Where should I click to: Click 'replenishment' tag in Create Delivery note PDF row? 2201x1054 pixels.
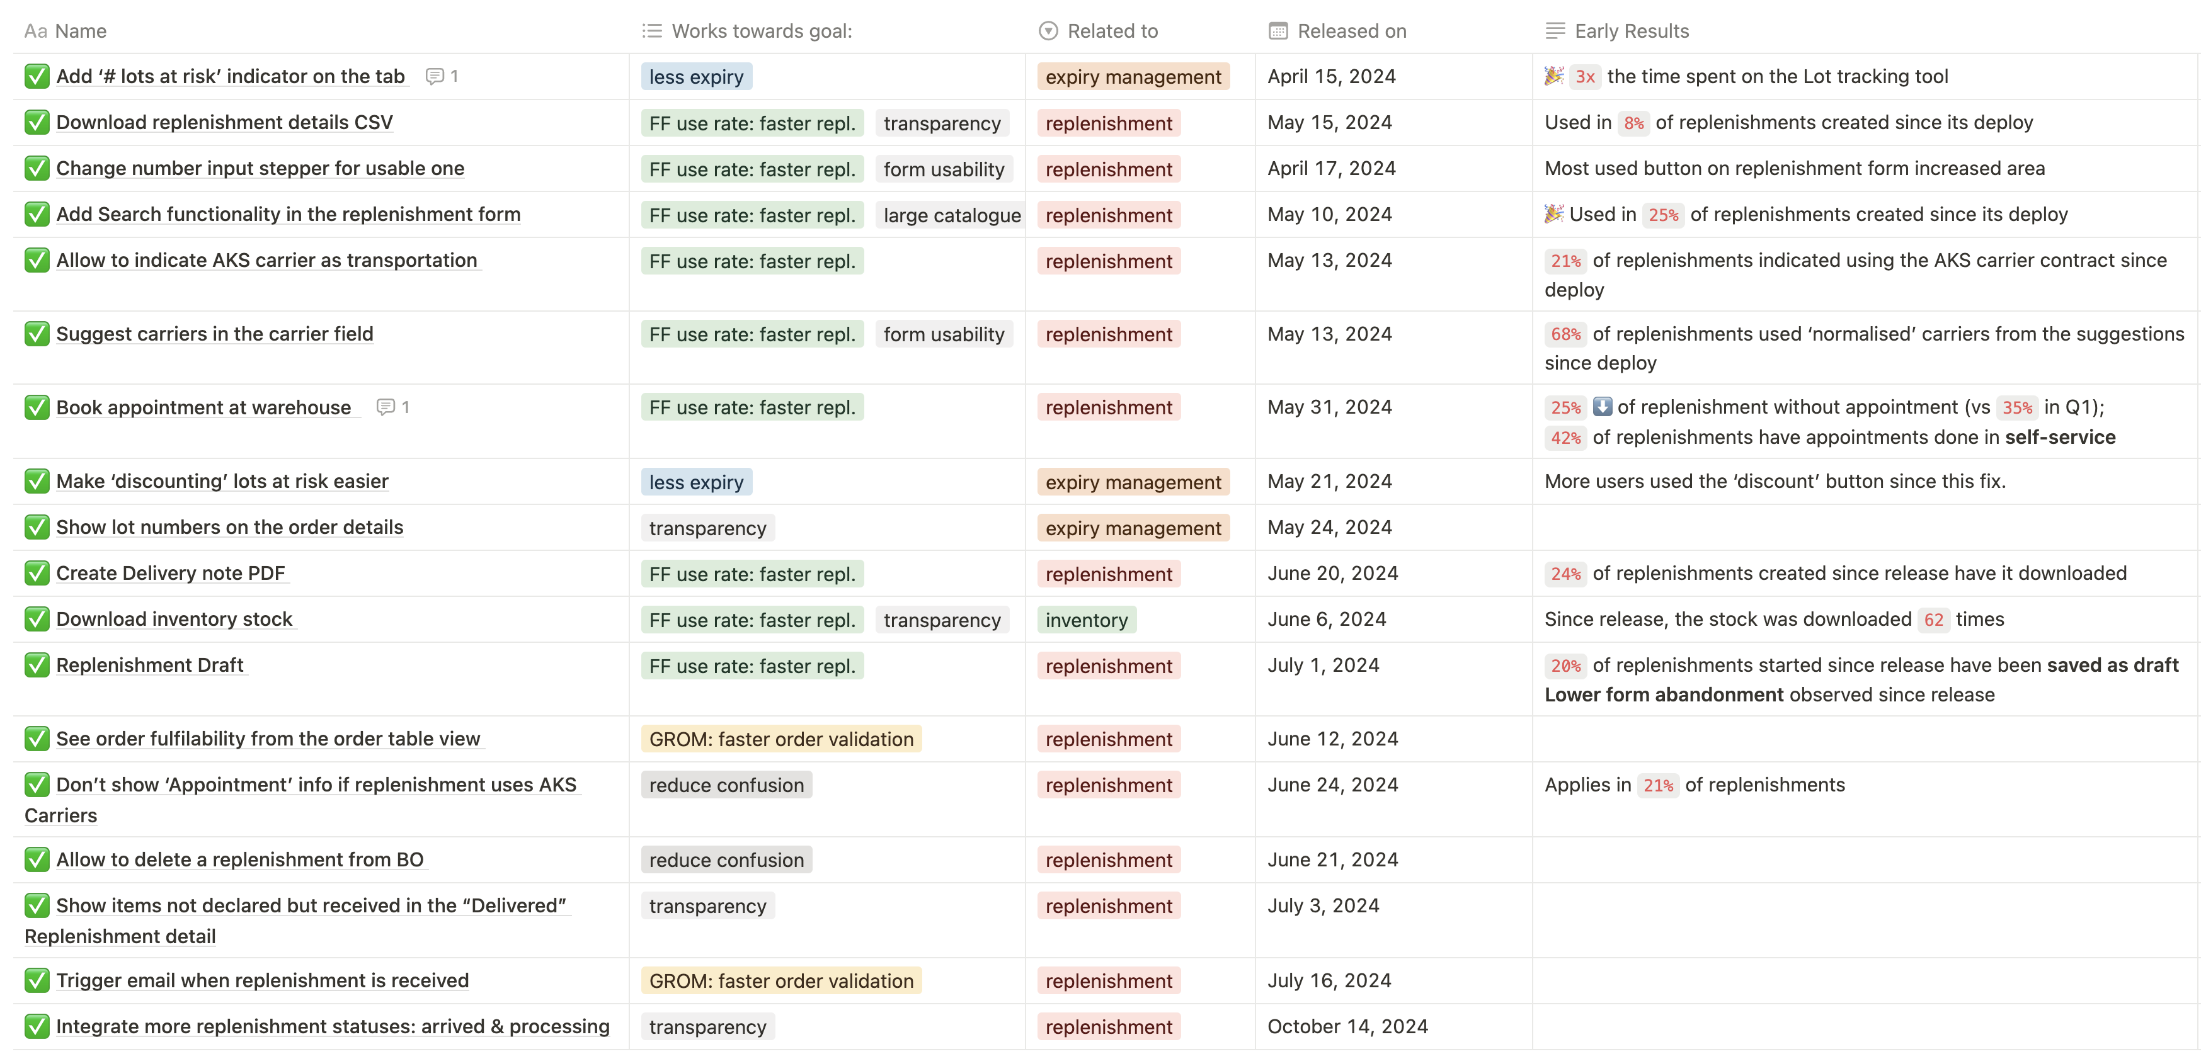[1109, 574]
